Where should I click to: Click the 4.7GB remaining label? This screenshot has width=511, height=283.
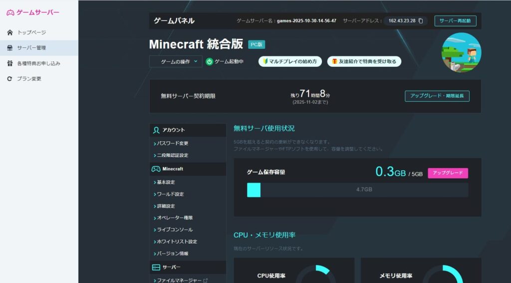364,190
